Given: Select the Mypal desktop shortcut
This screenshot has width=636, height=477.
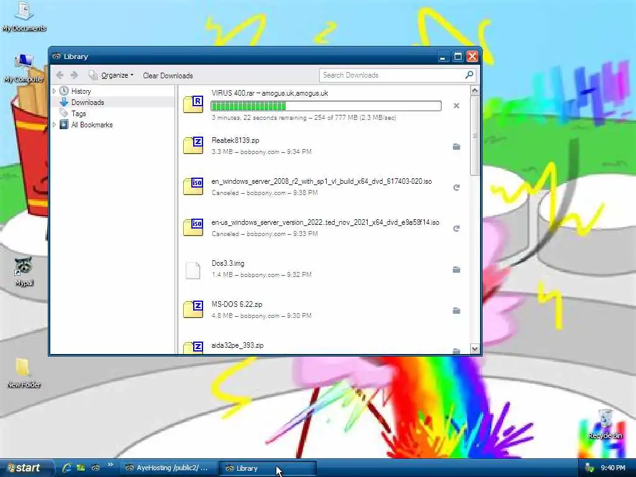Looking at the screenshot, I should coord(24,271).
